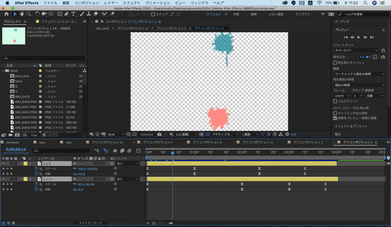Image resolution: width=391 pixels, height=227 pixels.
Task: Open the viewer 50% magnification dropdown
Action: tap(116, 135)
